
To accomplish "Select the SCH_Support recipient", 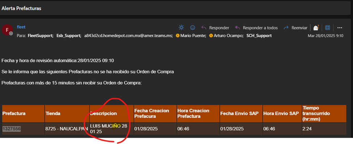I will click(259, 35).
